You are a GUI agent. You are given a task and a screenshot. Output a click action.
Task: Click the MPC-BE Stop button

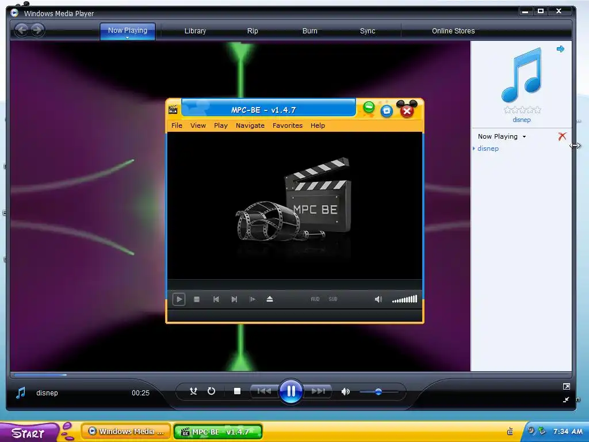pyautogui.click(x=197, y=299)
